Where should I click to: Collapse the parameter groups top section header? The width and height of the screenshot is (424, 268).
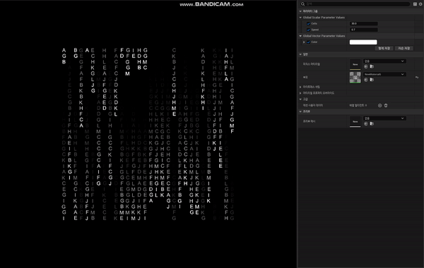pos(300,11)
